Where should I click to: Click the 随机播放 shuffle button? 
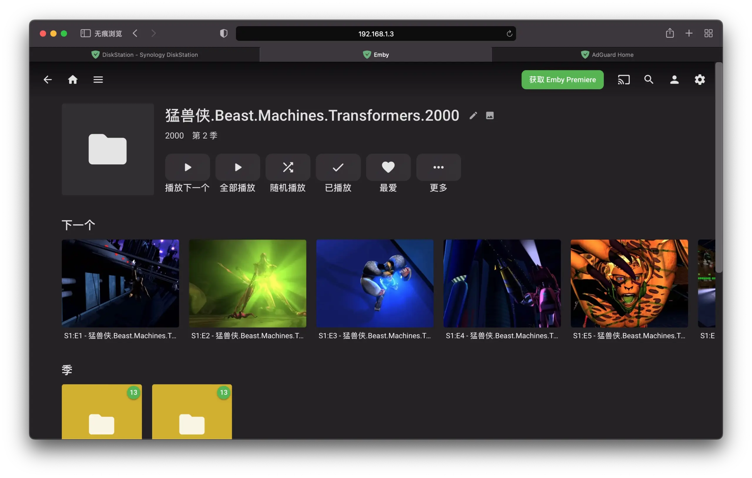(288, 167)
